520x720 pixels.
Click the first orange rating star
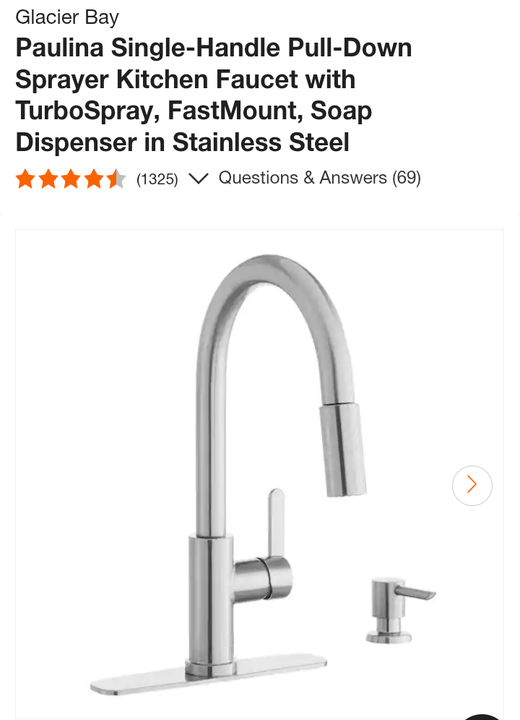[25, 179]
